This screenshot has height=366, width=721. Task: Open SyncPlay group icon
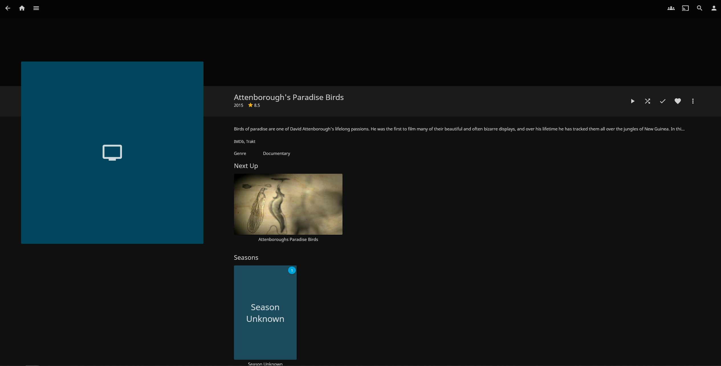coord(671,8)
